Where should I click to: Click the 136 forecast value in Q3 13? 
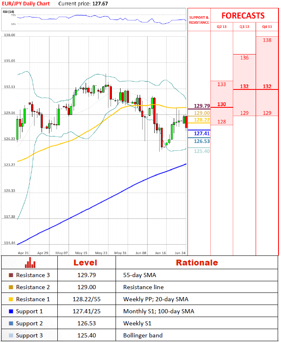coord(244,58)
